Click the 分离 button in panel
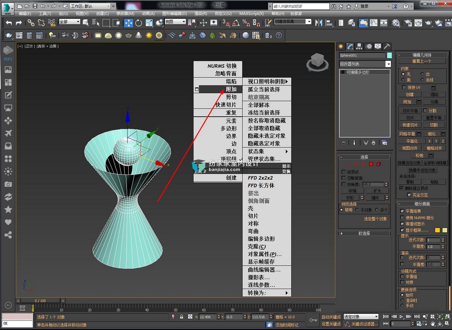The height and width of the screenshot is (330, 452). click(x=434, y=102)
